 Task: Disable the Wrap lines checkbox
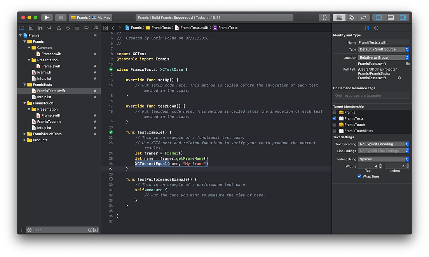359,176
